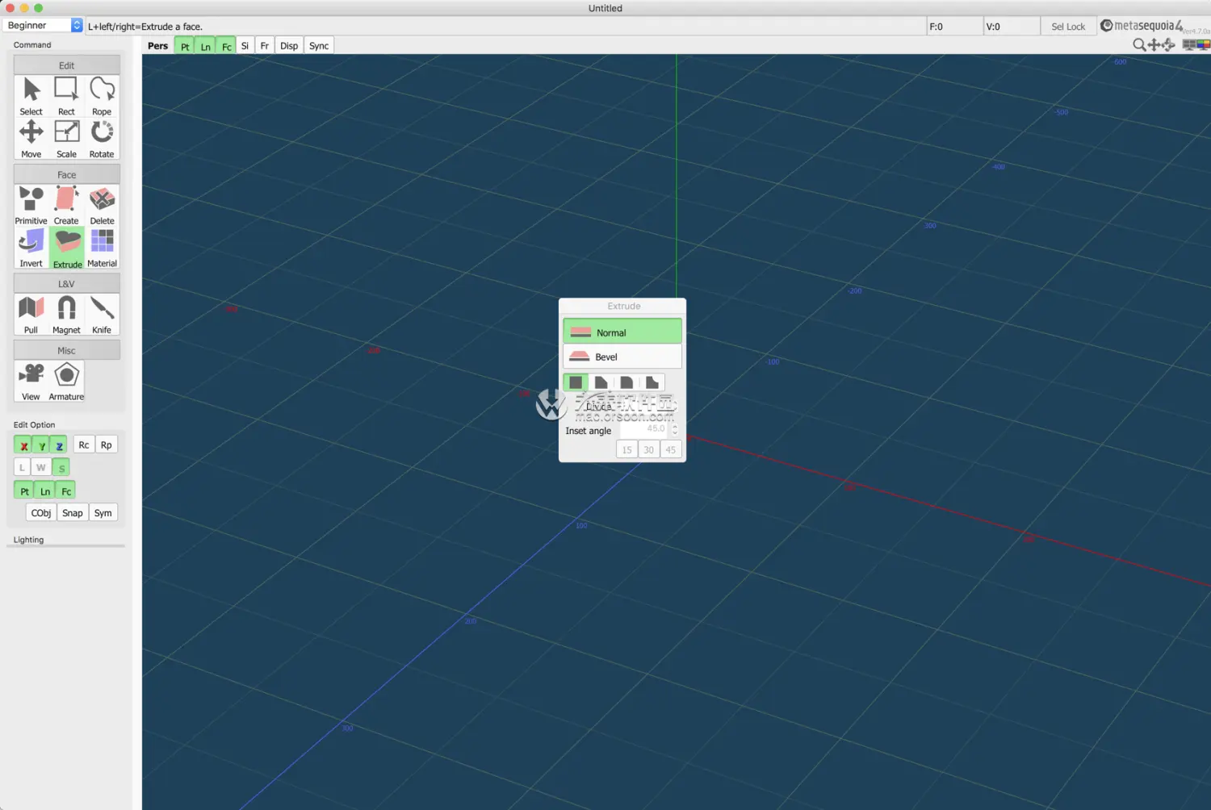The height and width of the screenshot is (810, 1211).
Task: Choose the rounded extrude corner shape
Action: (626, 382)
